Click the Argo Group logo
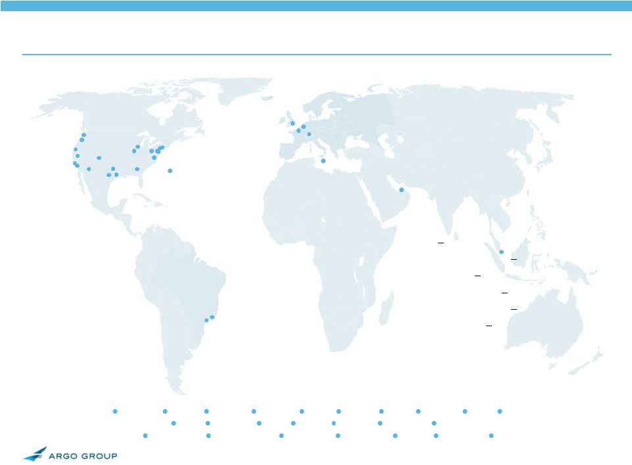This screenshot has height=465, width=632. (x=70, y=454)
